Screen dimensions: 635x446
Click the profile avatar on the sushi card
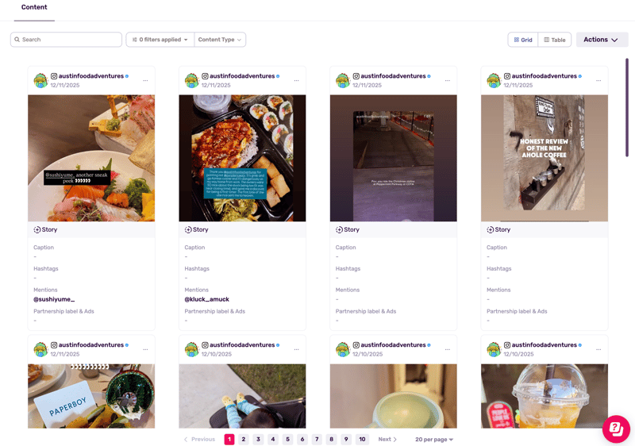40,80
